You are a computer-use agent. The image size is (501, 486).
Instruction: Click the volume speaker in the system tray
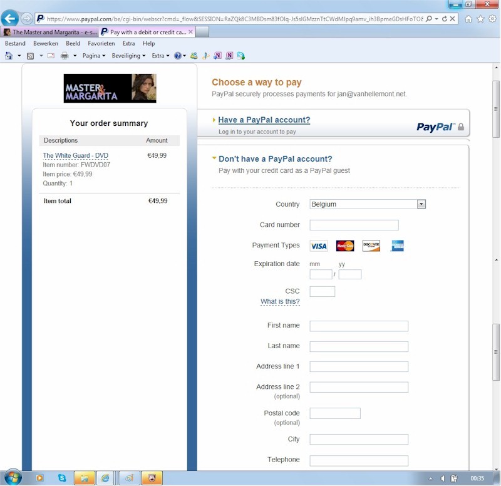point(443,478)
